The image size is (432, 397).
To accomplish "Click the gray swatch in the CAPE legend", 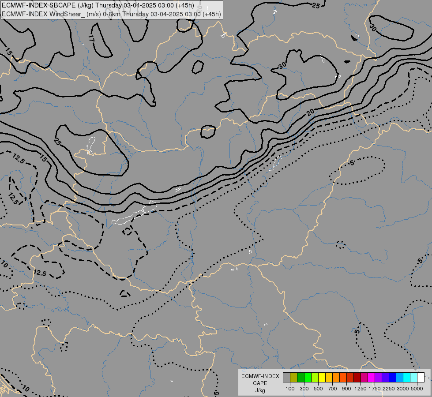I will coord(286,378).
